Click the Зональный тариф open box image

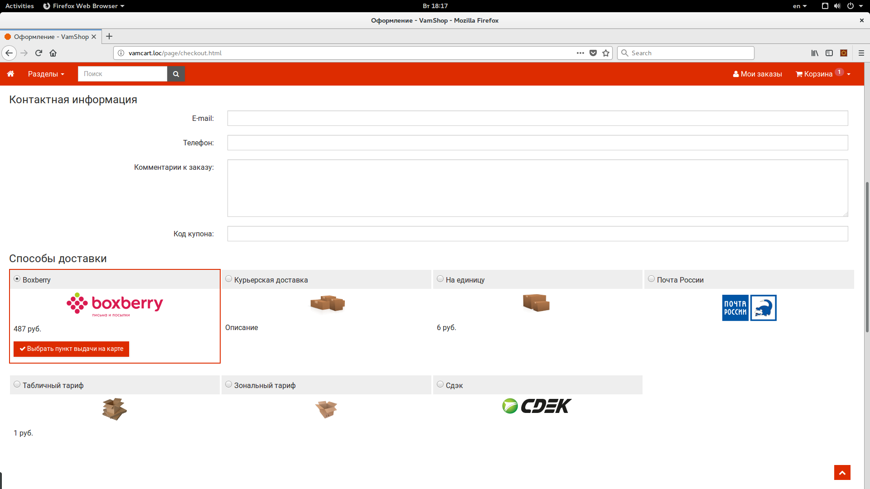point(326,409)
